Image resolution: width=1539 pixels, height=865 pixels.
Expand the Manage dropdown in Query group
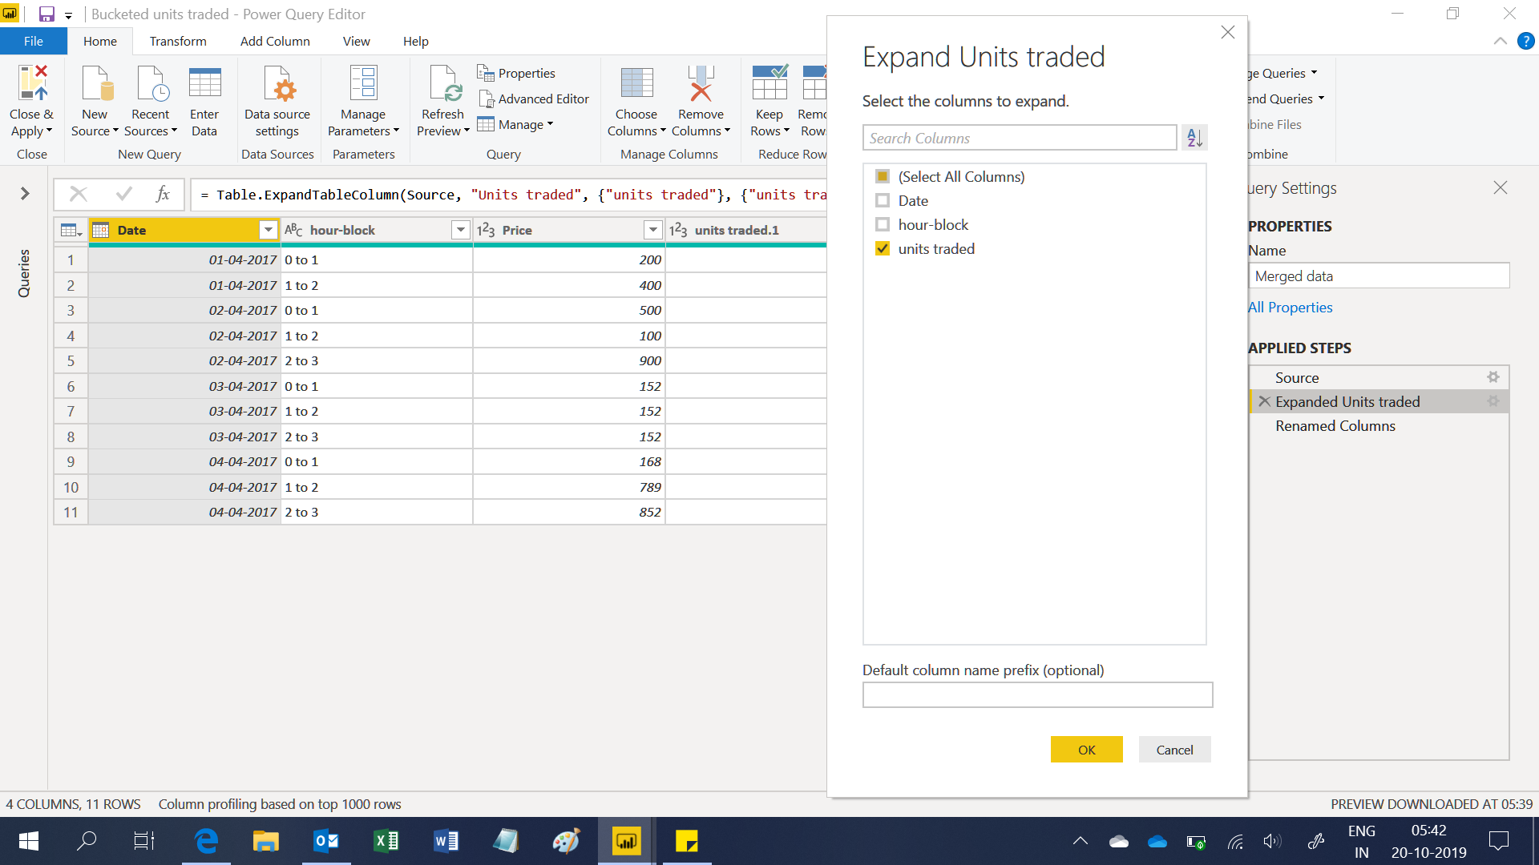click(550, 124)
